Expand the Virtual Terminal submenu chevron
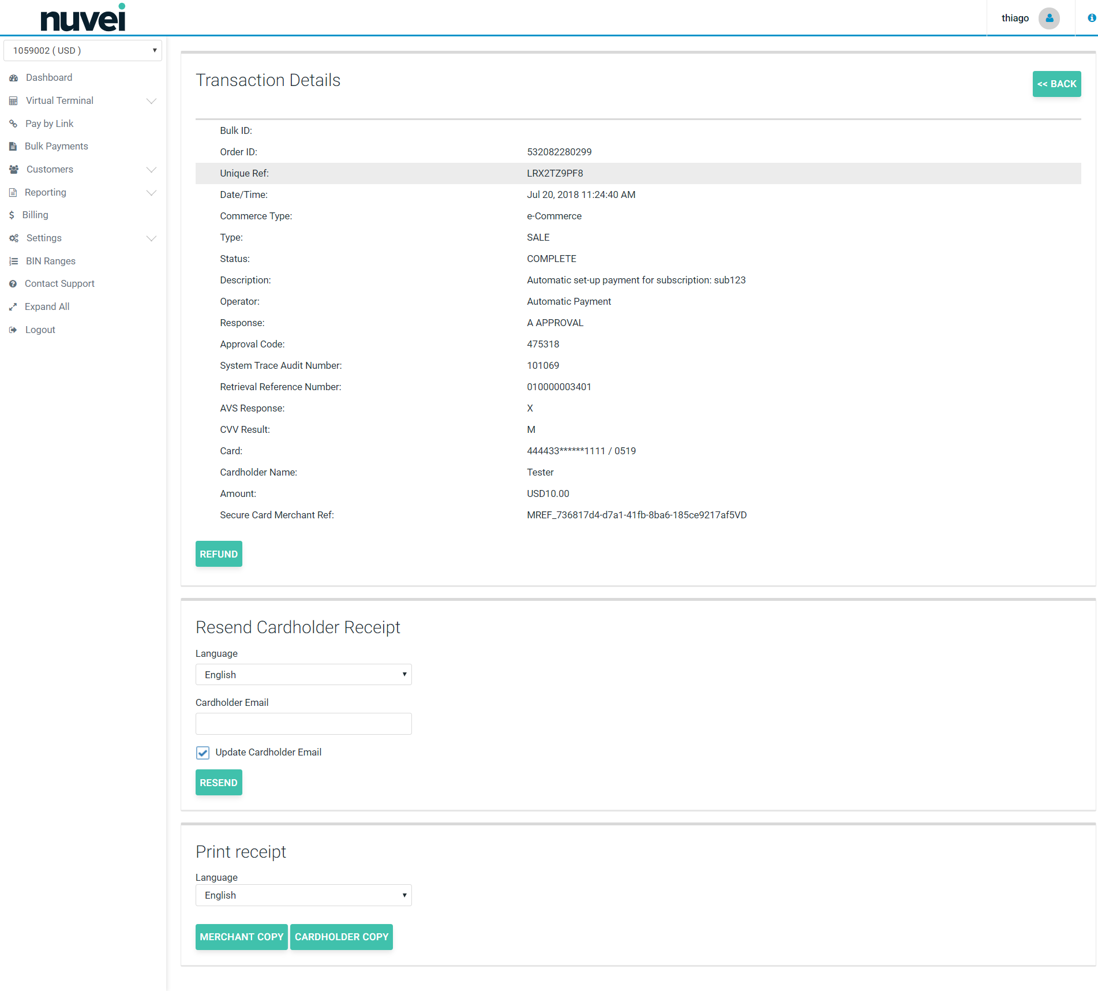 [x=151, y=101]
